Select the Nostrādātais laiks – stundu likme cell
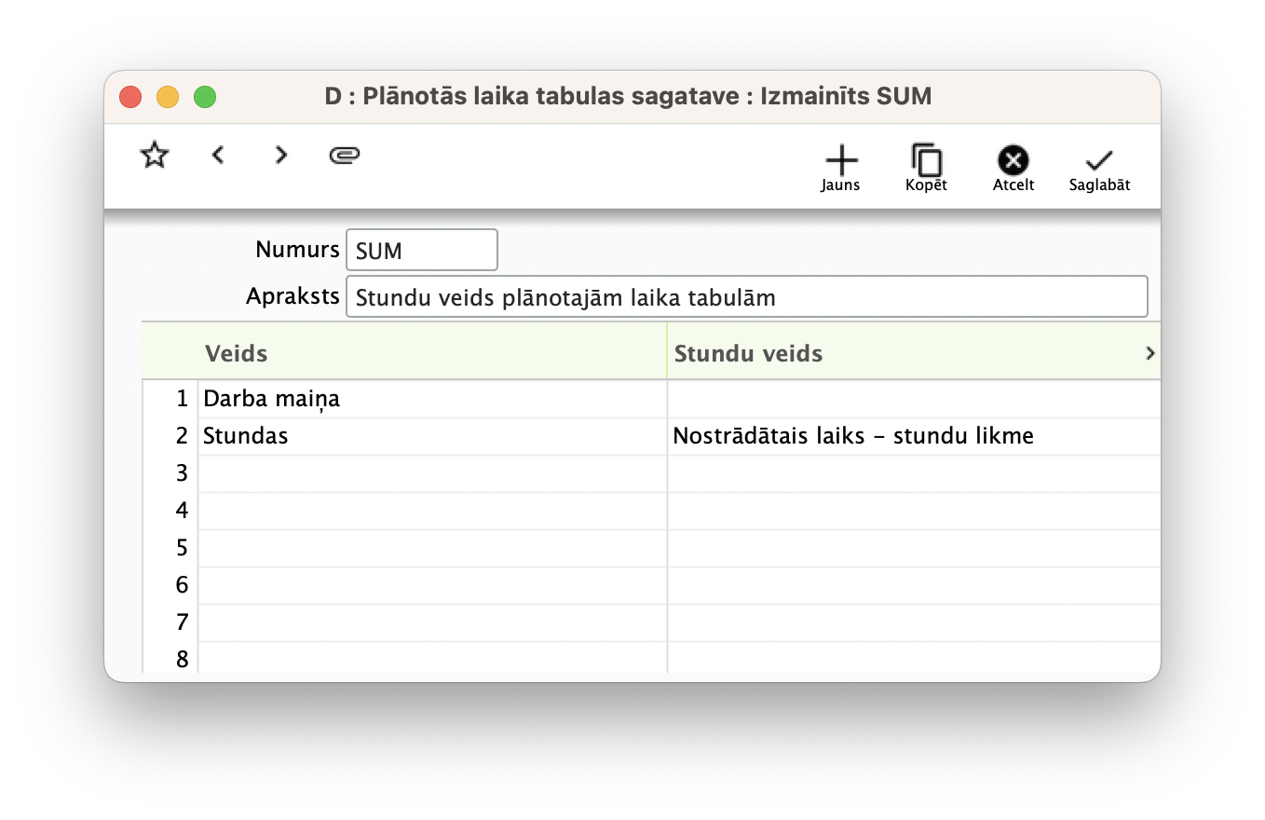The width and height of the screenshot is (1265, 820). (x=914, y=436)
